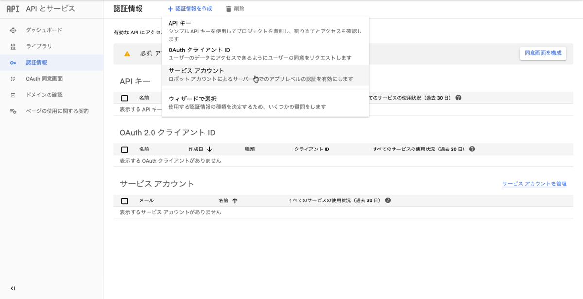Click the ドメインの確認 checkbox icon in sidebar
Image resolution: width=583 pixels, height=299 pixels.
point(13,95)
